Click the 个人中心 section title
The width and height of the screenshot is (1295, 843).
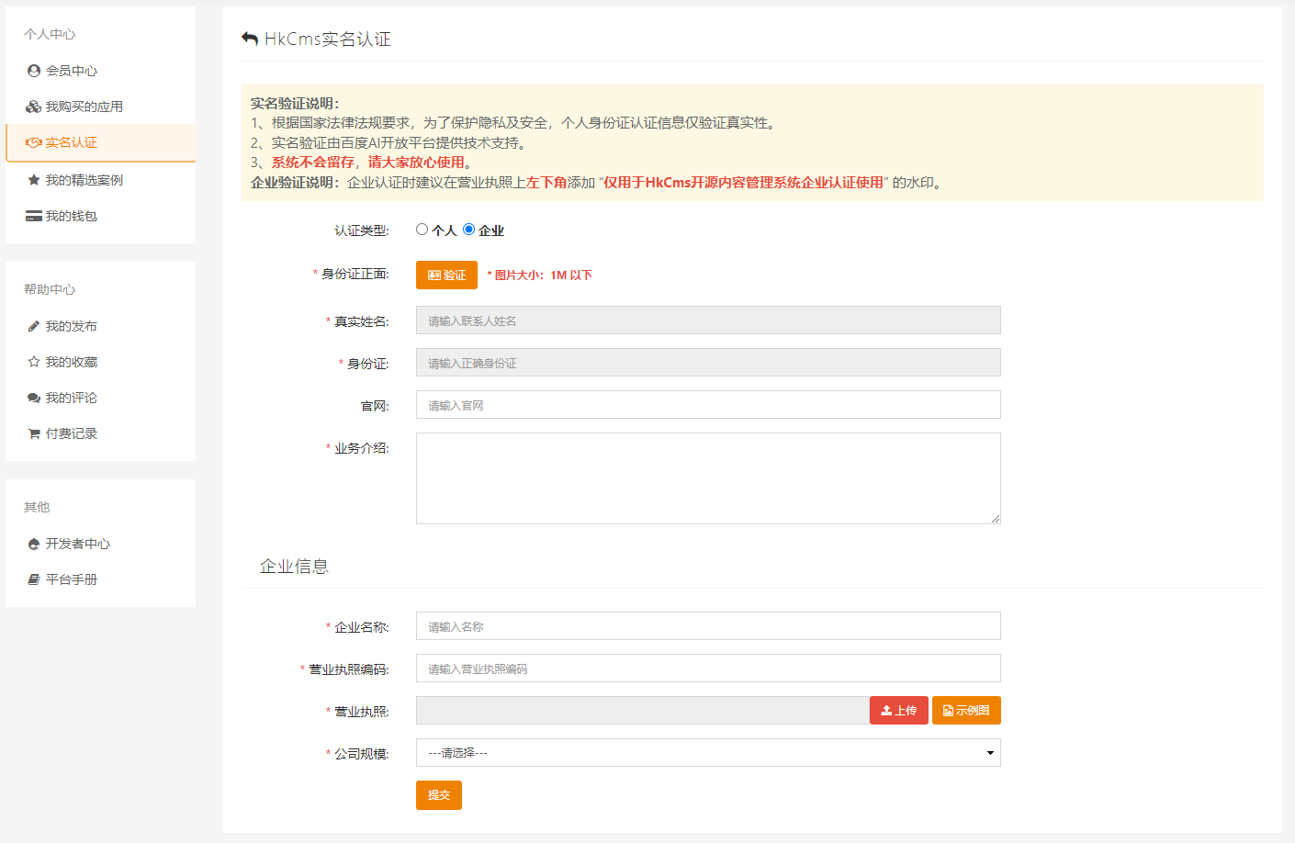point(50,34)
